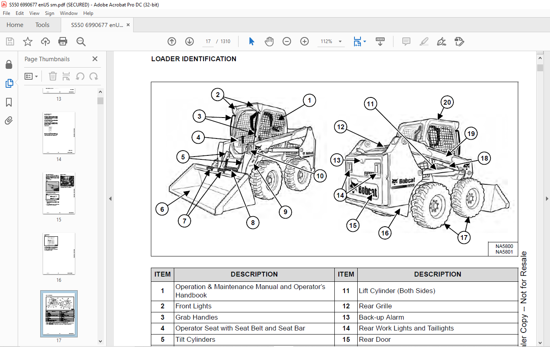Activate the Hand pan tool
550x347 pixels.
[x=269, y=41]
